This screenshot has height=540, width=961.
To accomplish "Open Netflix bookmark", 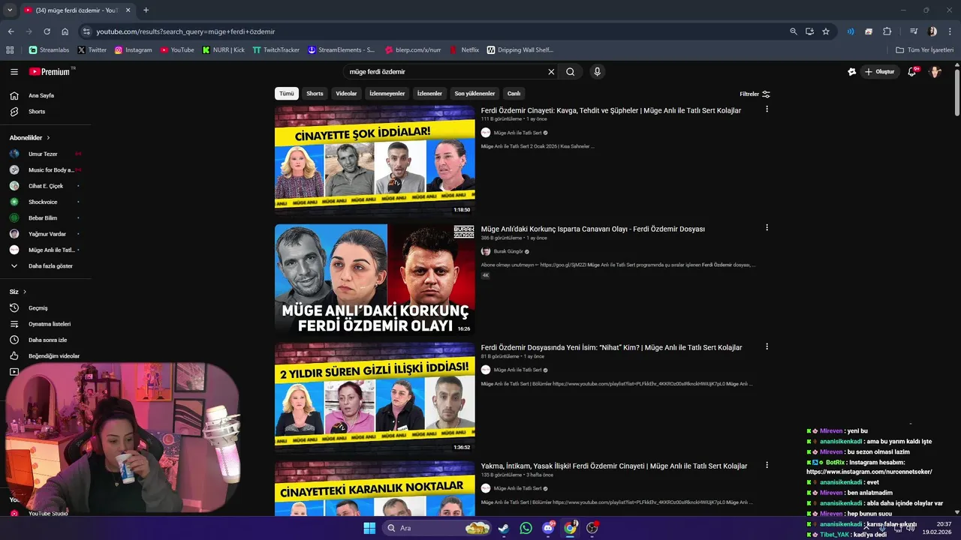I will [464, 50].
